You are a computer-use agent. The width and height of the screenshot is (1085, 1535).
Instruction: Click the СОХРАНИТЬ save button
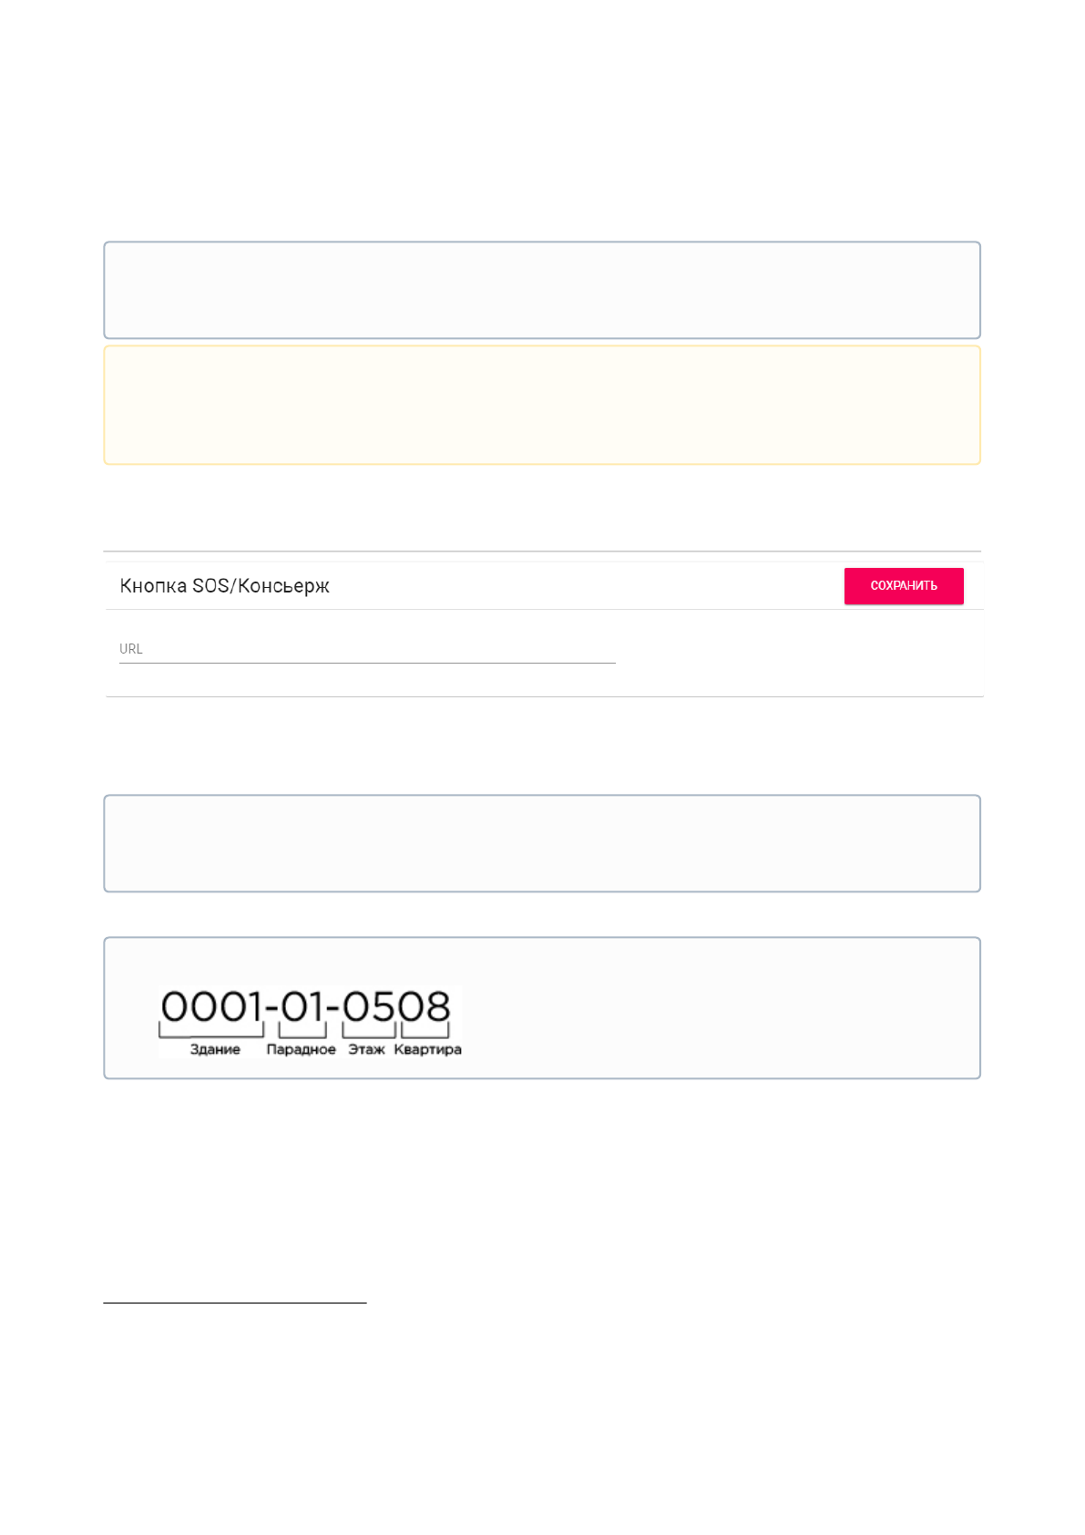pyautogui.click(x=903, y=586)
